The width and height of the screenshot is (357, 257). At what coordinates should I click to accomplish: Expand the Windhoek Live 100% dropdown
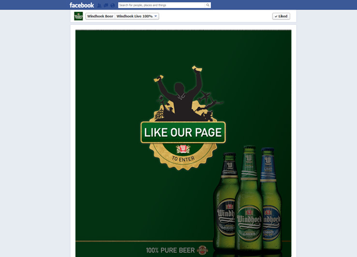(x=137, y=16)
